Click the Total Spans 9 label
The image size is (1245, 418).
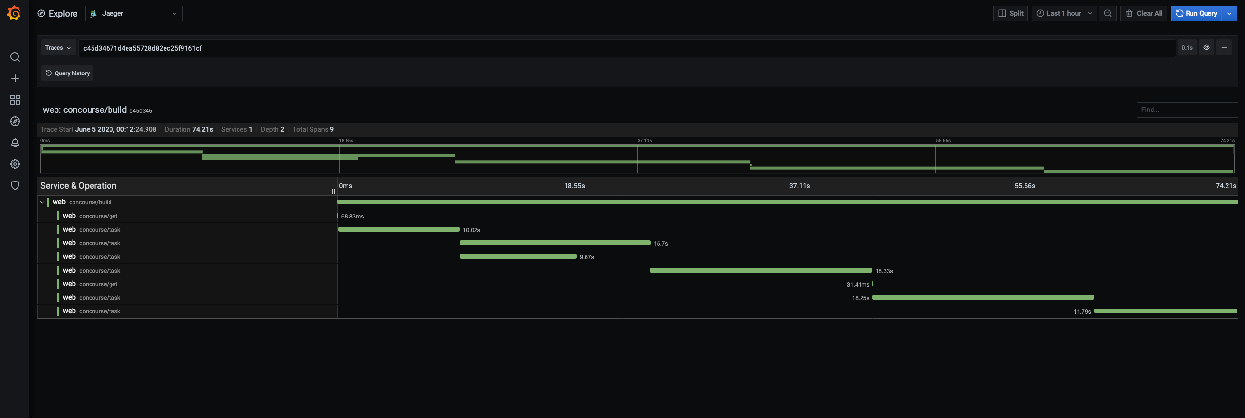[x=313, y=129]
